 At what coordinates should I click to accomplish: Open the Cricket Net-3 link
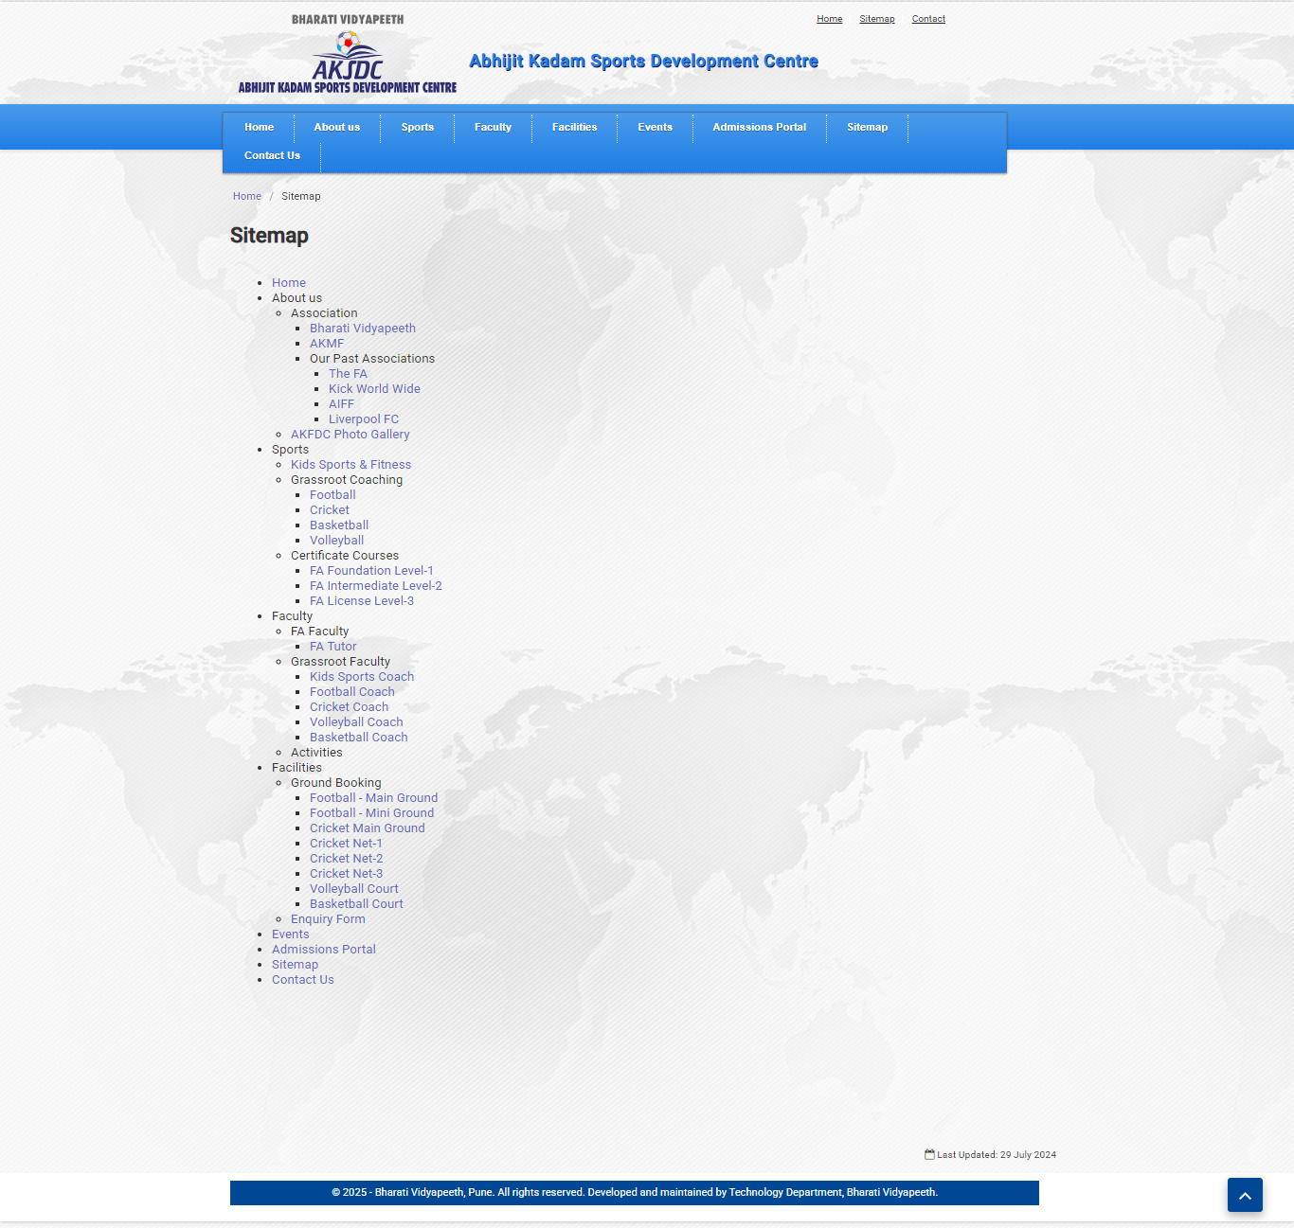tap(347, 874)
